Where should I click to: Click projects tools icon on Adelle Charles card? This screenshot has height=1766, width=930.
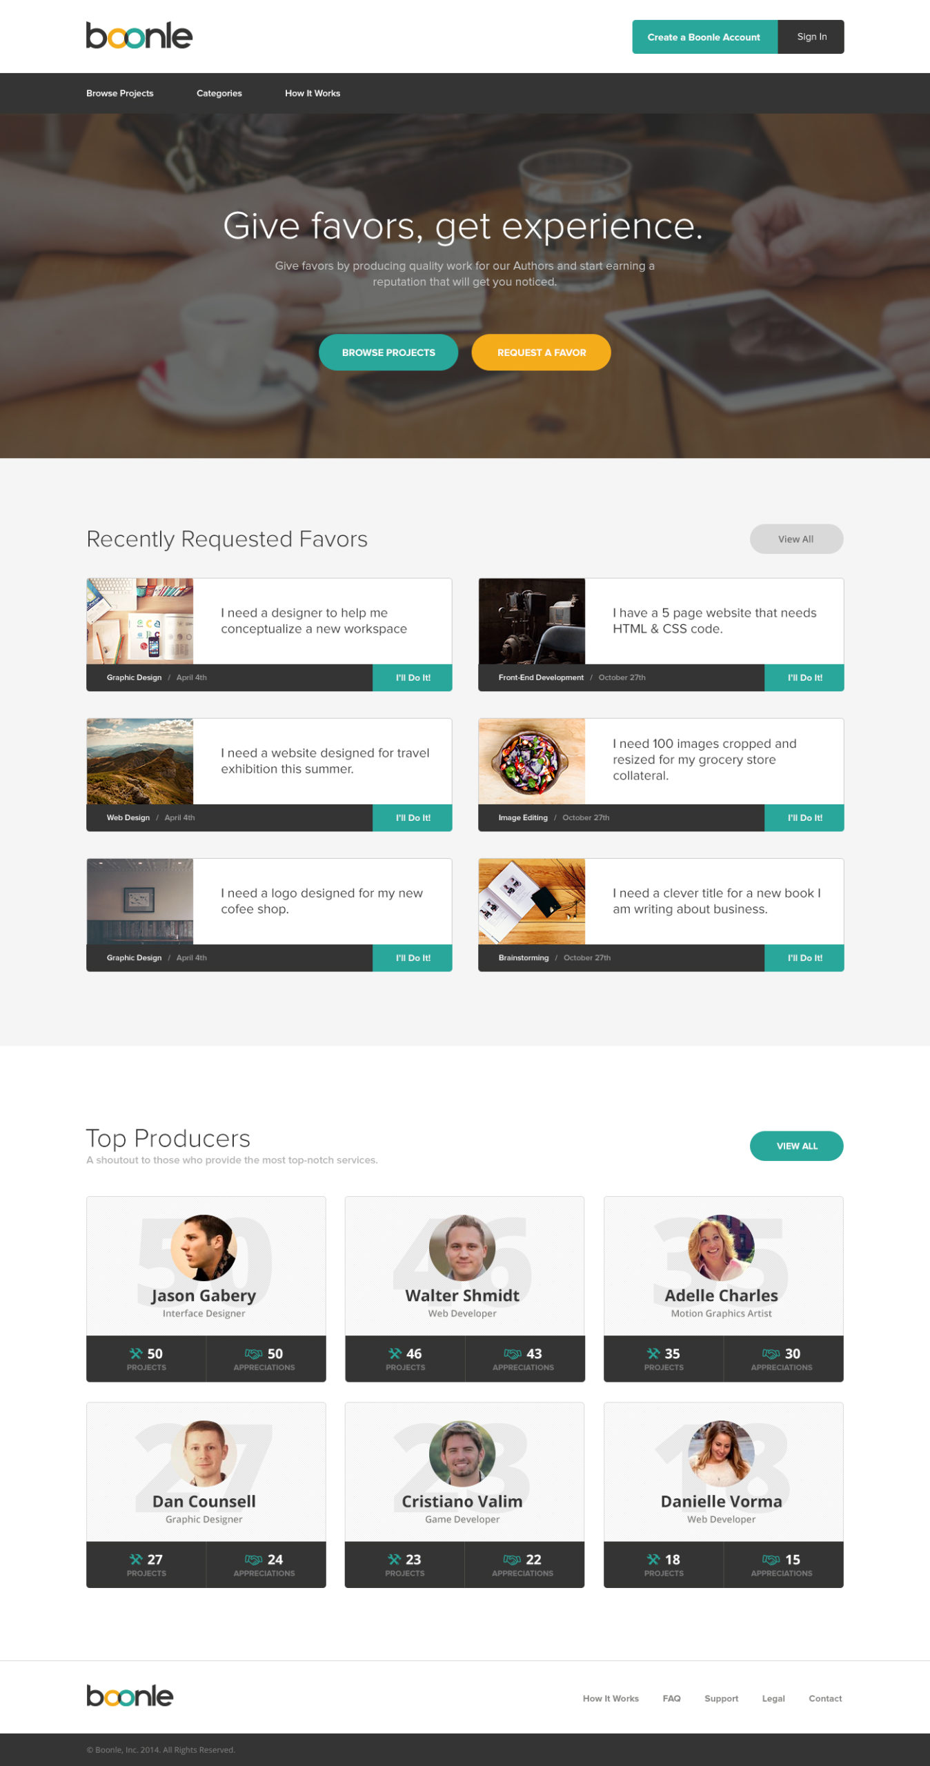pyautogui.click(x=653, y=1353)
